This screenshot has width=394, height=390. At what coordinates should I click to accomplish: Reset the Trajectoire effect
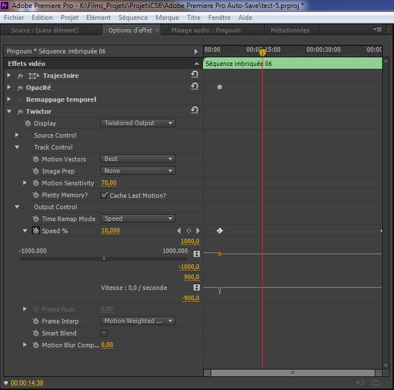[195, 74]
